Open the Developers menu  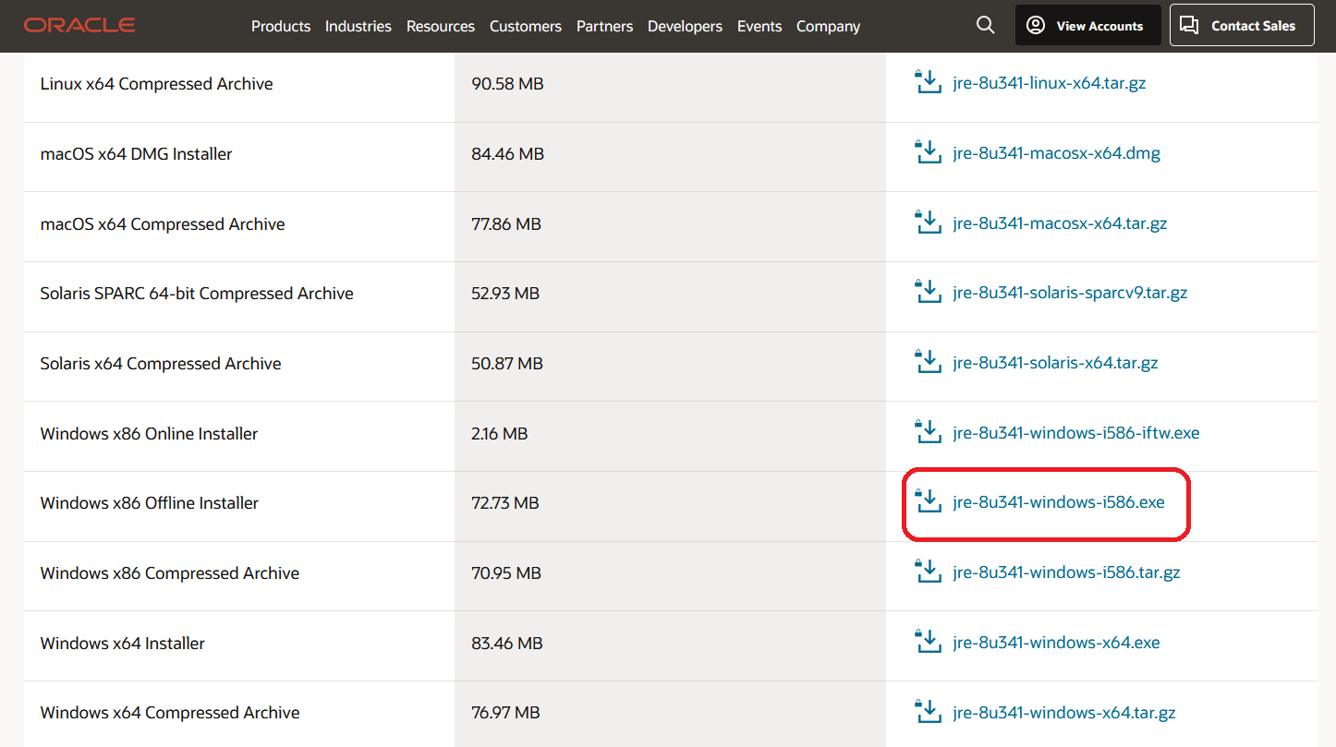click(x=685, y=27)
